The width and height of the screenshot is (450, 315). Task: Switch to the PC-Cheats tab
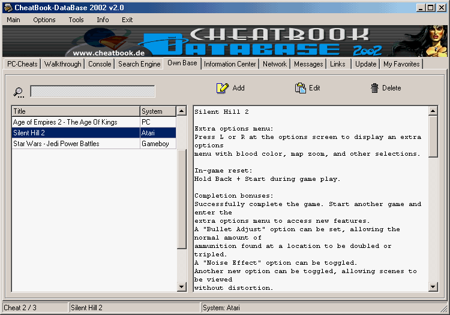pos(22,64)
